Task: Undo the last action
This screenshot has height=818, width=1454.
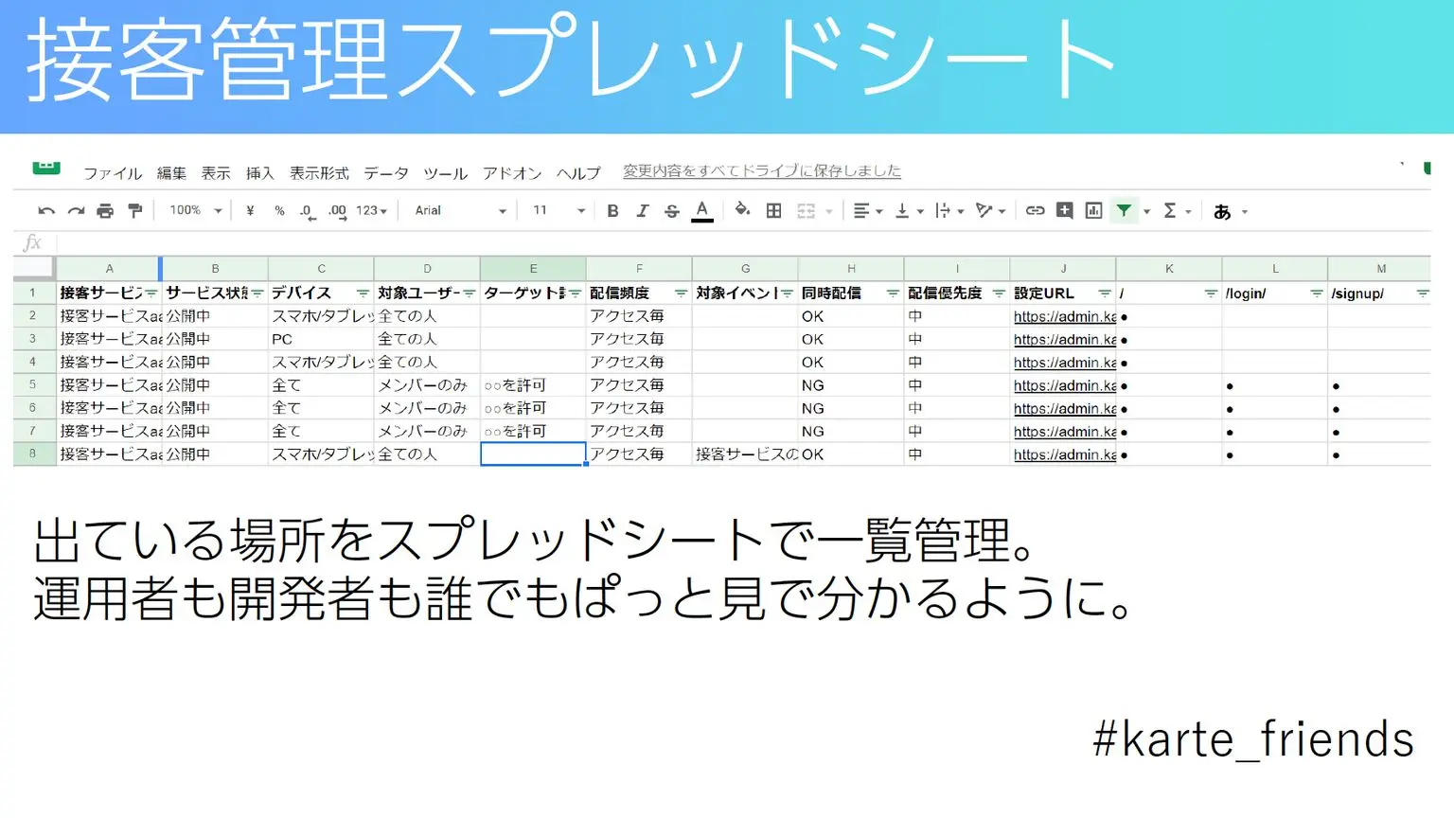Action: [x=45, y=210]
